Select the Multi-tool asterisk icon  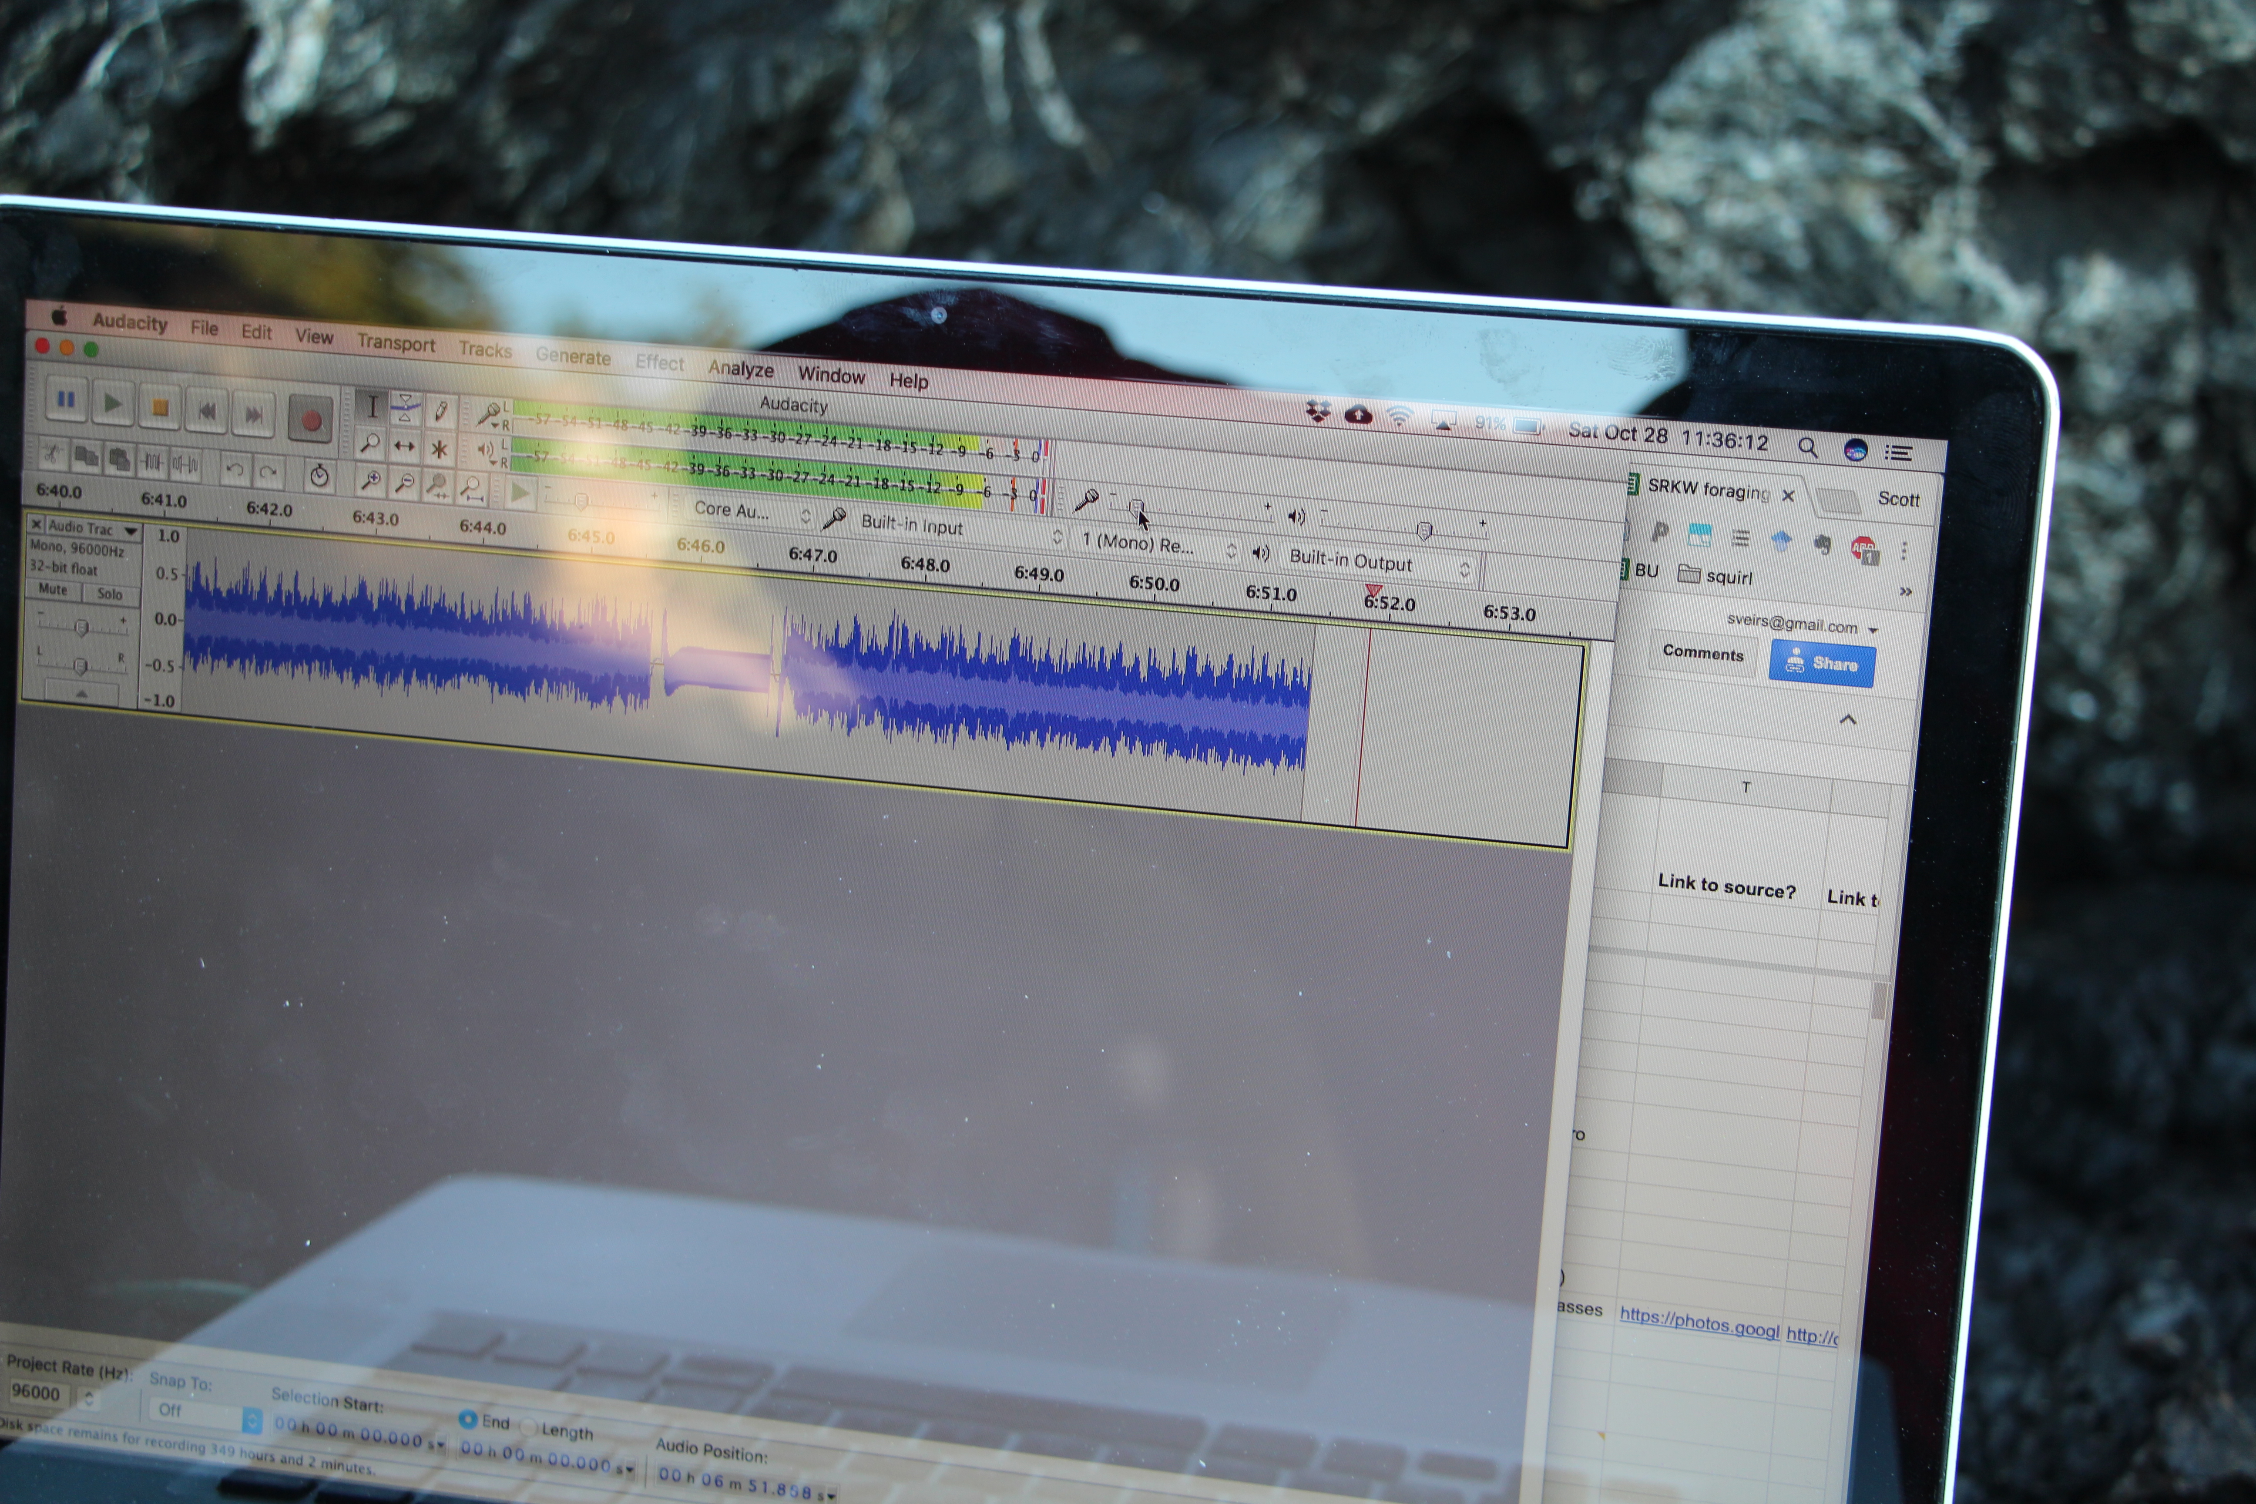pyautogui.click(x=439, y=449)
